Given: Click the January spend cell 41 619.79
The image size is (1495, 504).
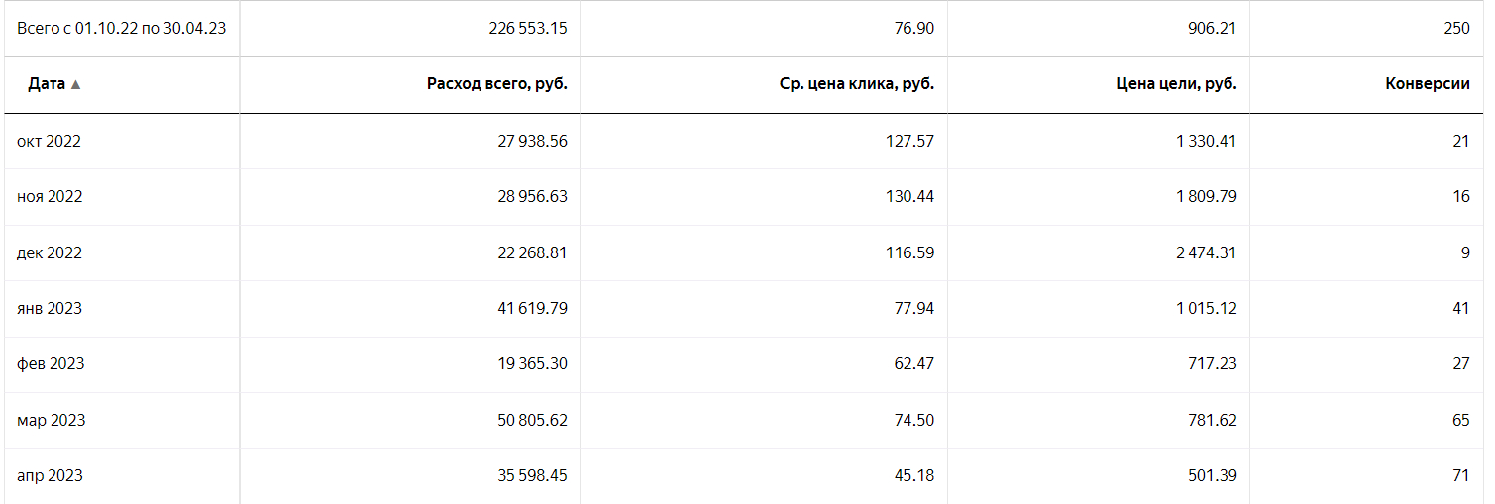Looking at the screenshot, I should click(x=532, y=308).
